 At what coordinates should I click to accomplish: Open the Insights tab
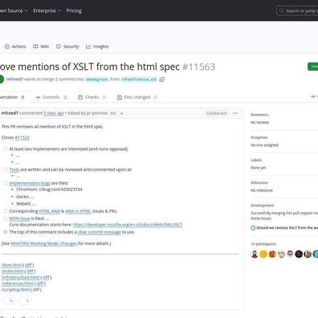(97, 47)
